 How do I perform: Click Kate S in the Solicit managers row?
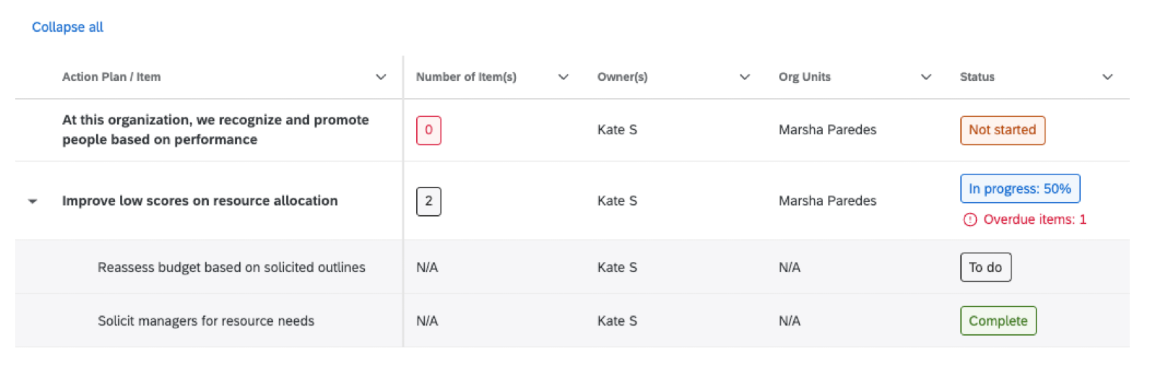tap(617, 321)
